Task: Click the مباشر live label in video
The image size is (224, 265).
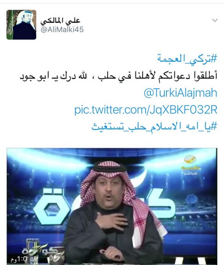Action: pos(191,174)
